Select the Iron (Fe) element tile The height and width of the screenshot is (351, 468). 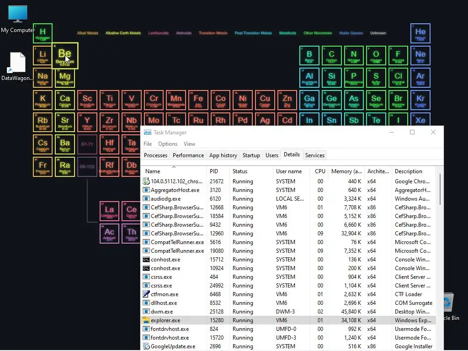tap(198, 100)
